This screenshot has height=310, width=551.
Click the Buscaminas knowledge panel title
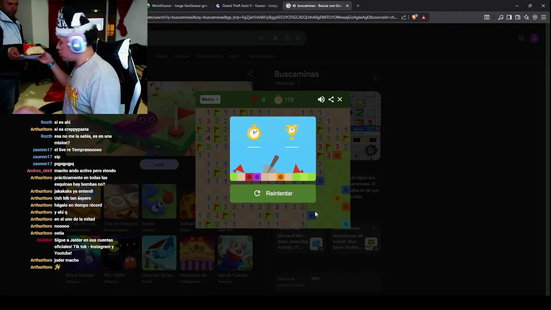297,74
